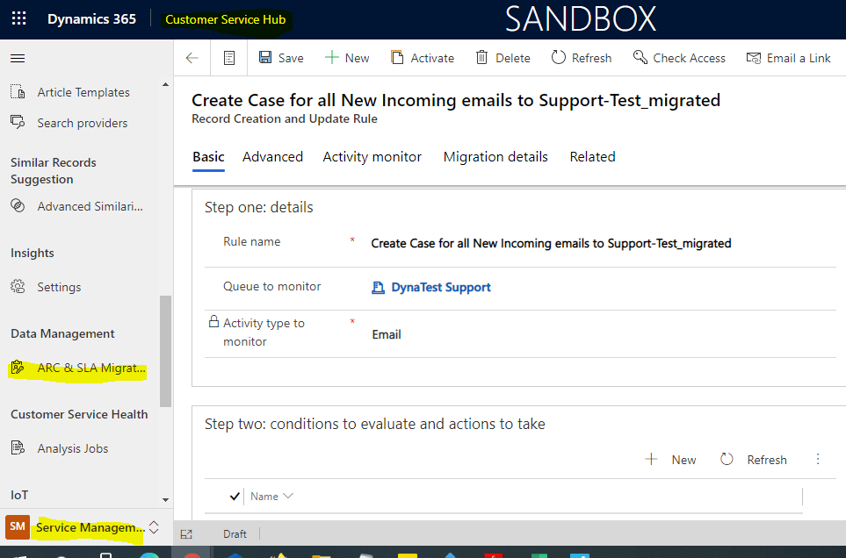Click Email a Link button
The height and width of the screenshot is (558, 846).
[x=788, y=58]
